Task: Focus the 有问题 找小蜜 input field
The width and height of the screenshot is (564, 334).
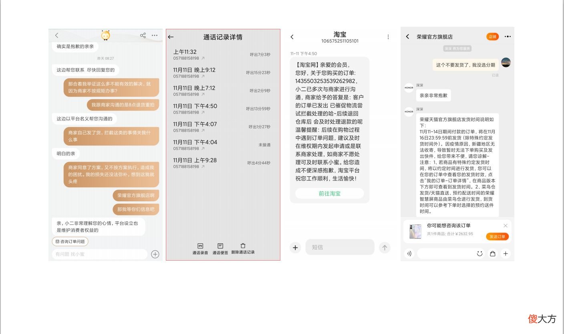Action: coord(100,254)
